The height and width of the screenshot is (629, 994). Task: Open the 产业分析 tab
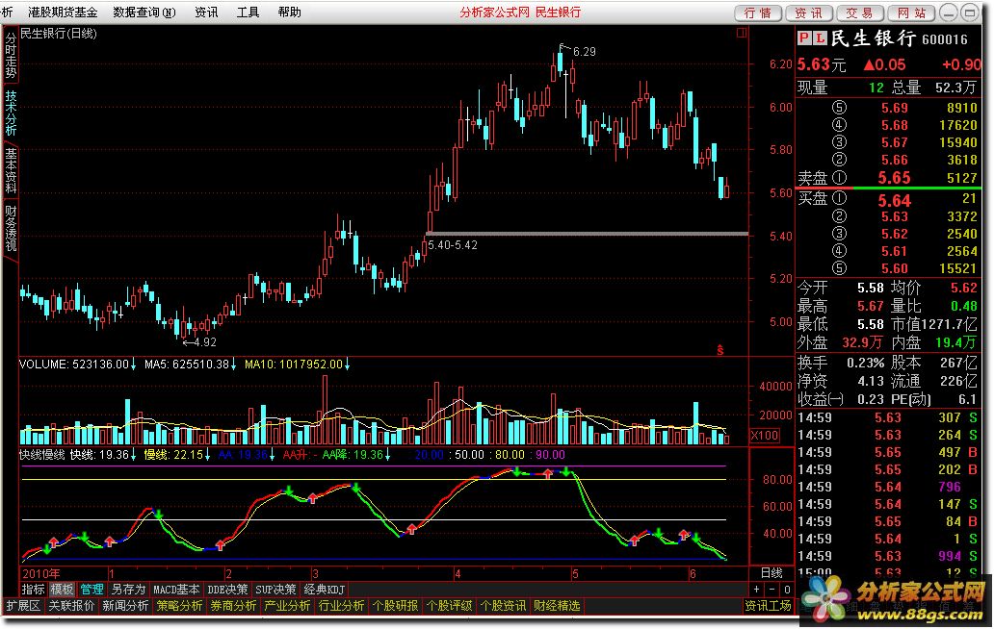pyautogui.click(x=287, y=606)
